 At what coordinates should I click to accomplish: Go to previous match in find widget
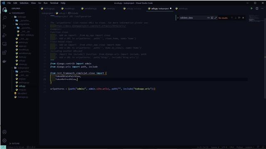[x=232, y=18]
